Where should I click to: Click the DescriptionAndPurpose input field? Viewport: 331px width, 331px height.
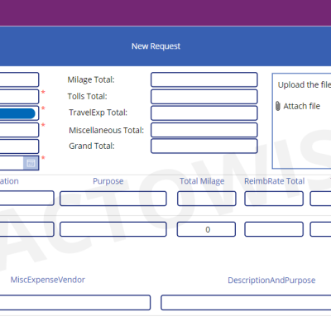[x=246, y=303]
